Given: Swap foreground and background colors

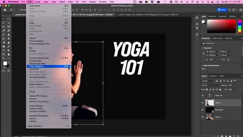Looking at the screenshot, I should pyautogui.click(x=9, y=62).
